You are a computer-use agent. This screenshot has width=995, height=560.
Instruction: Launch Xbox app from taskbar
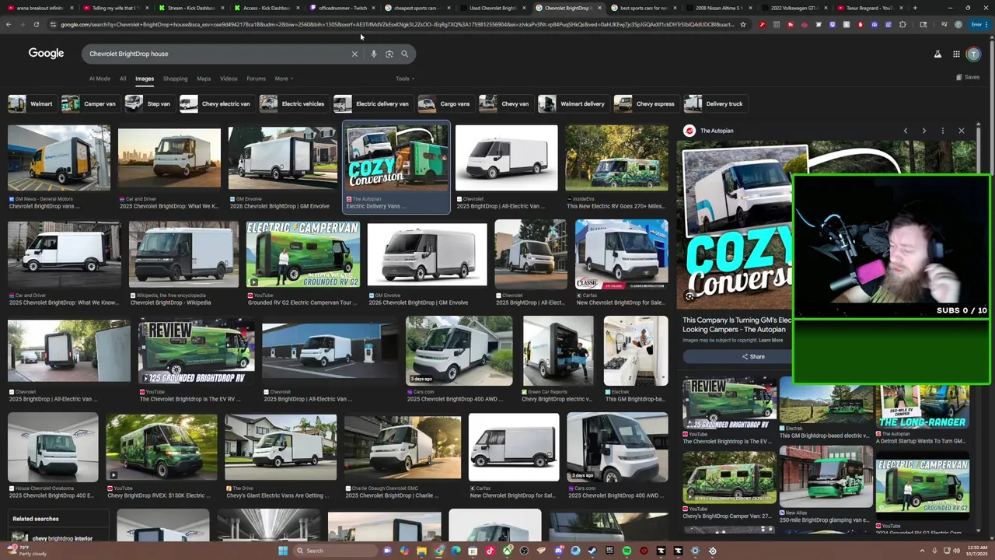pyautogui.click(x=507, y=551)
